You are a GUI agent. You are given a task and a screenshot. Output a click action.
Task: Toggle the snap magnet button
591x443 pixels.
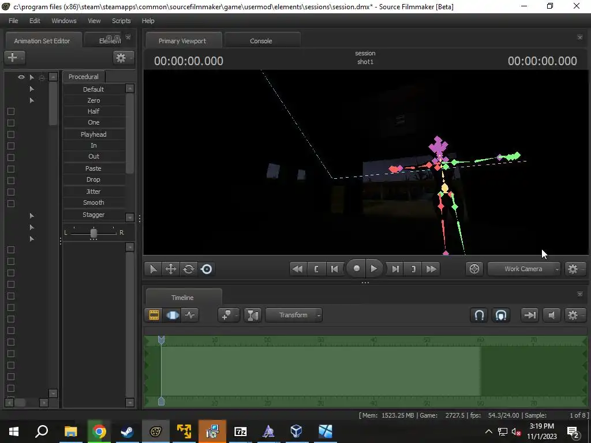[x=479, y=315]
